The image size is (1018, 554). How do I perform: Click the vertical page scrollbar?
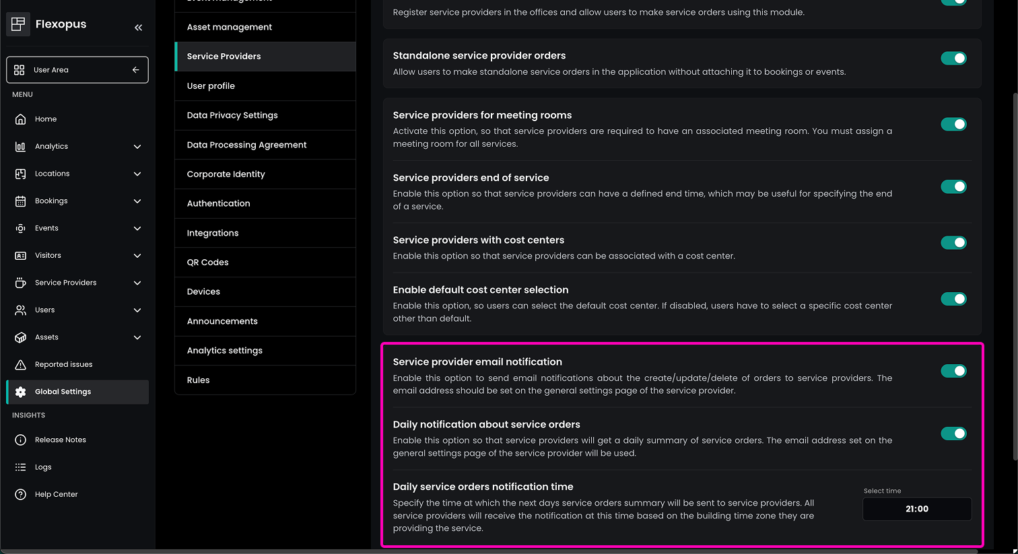tap(1015, 269)
